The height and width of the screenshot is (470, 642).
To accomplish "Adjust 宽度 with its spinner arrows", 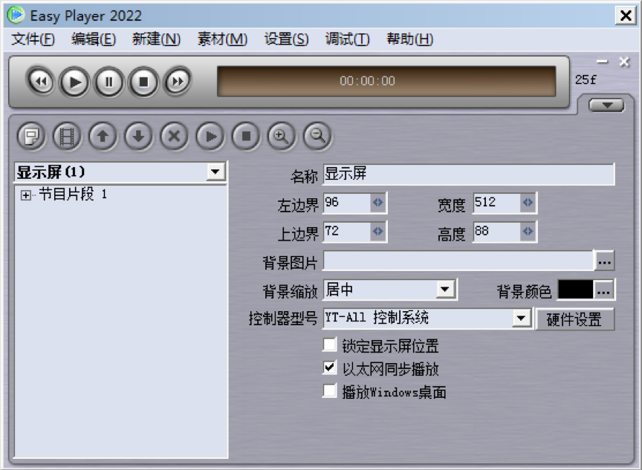I will click(x=528, y=203).
